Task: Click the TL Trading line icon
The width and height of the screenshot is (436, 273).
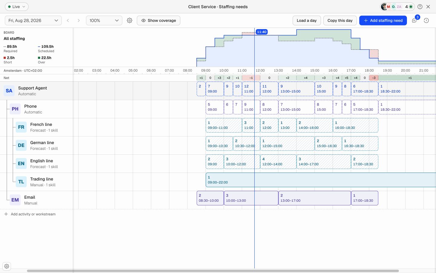Action: (x=21, y=182)
